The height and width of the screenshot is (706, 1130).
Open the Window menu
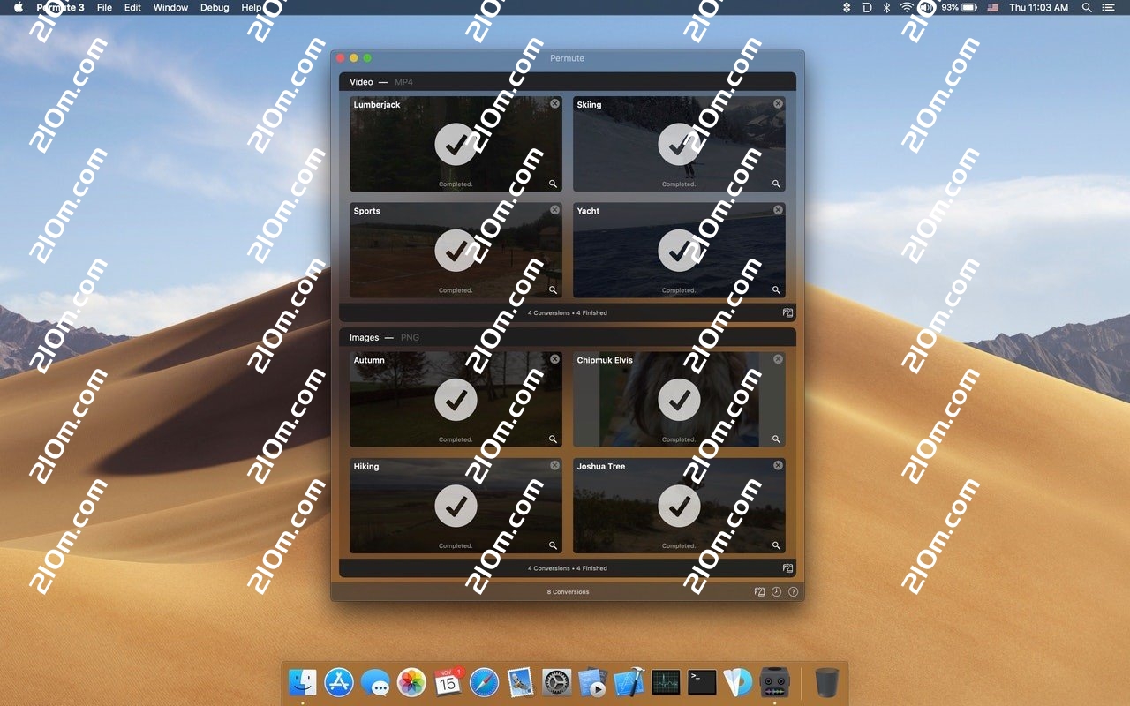click(170, 7)
